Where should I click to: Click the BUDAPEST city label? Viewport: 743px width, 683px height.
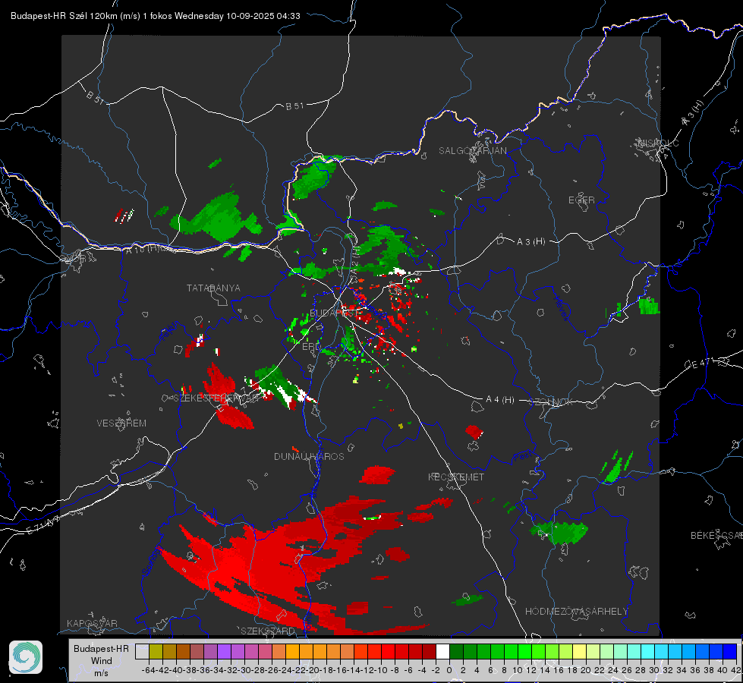pyautogui.click(x=335, y=313)
